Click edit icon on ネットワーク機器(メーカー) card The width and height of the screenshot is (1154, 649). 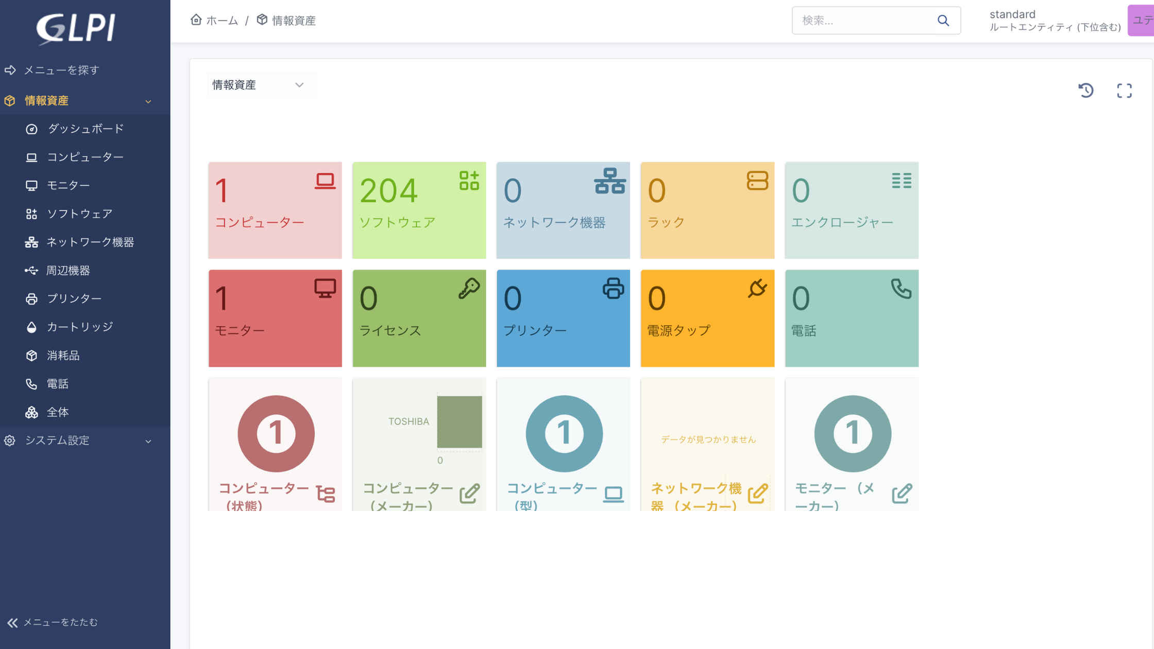coord(758,493)
